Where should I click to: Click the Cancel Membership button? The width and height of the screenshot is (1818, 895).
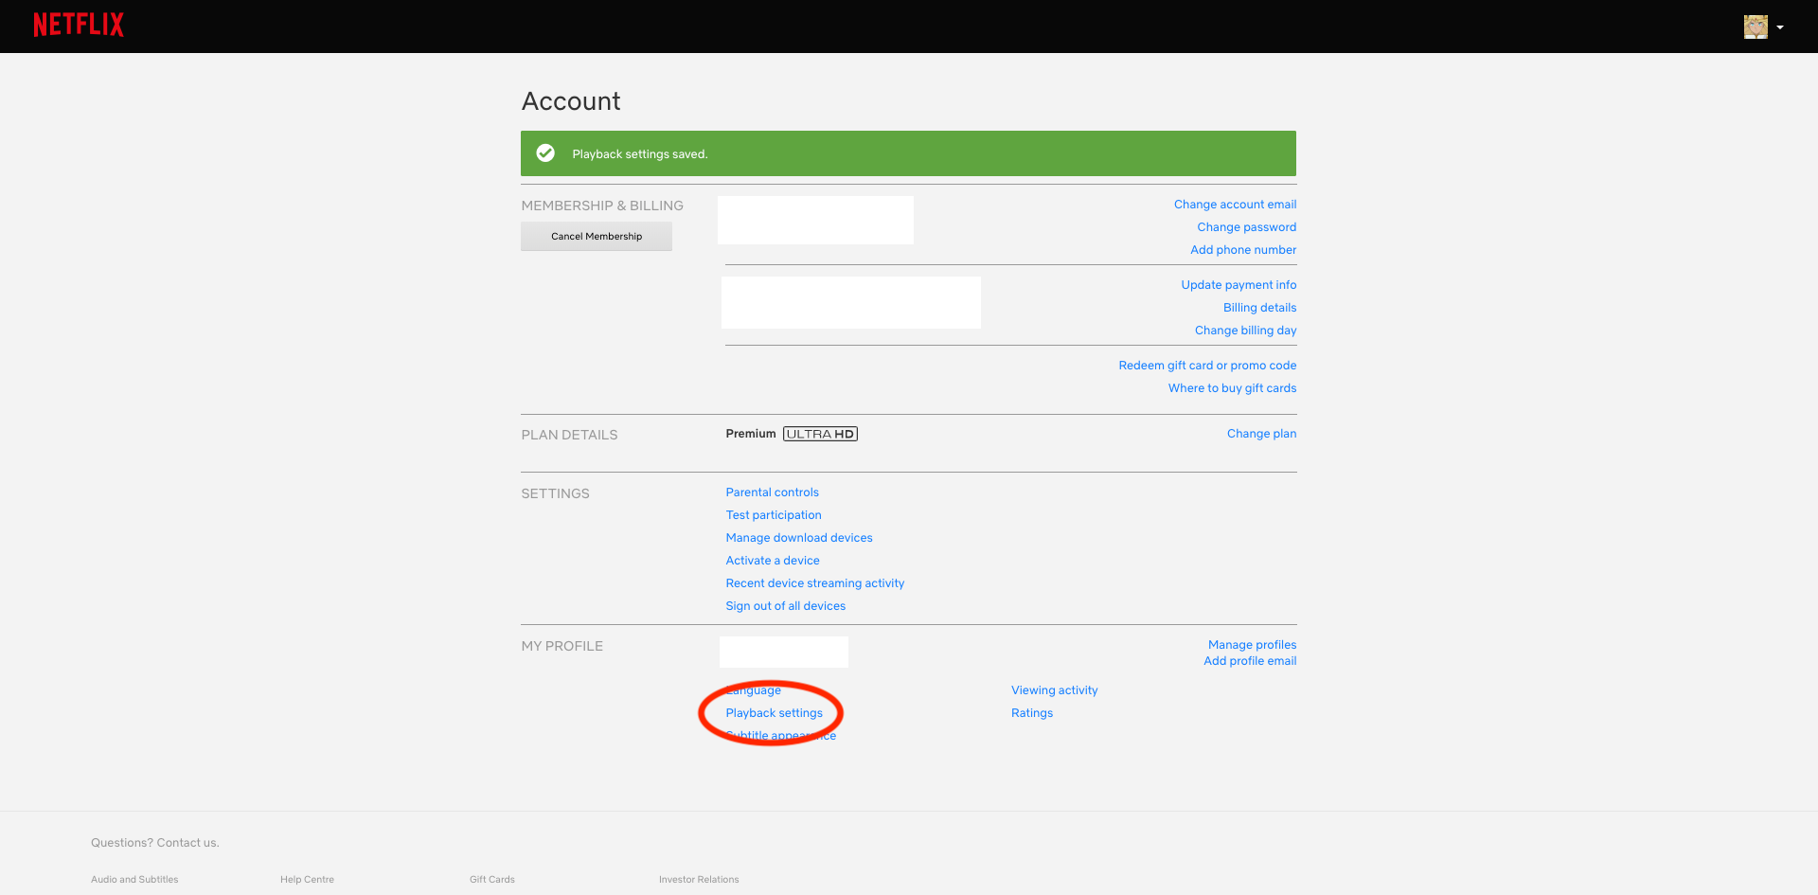coord(597,237)
